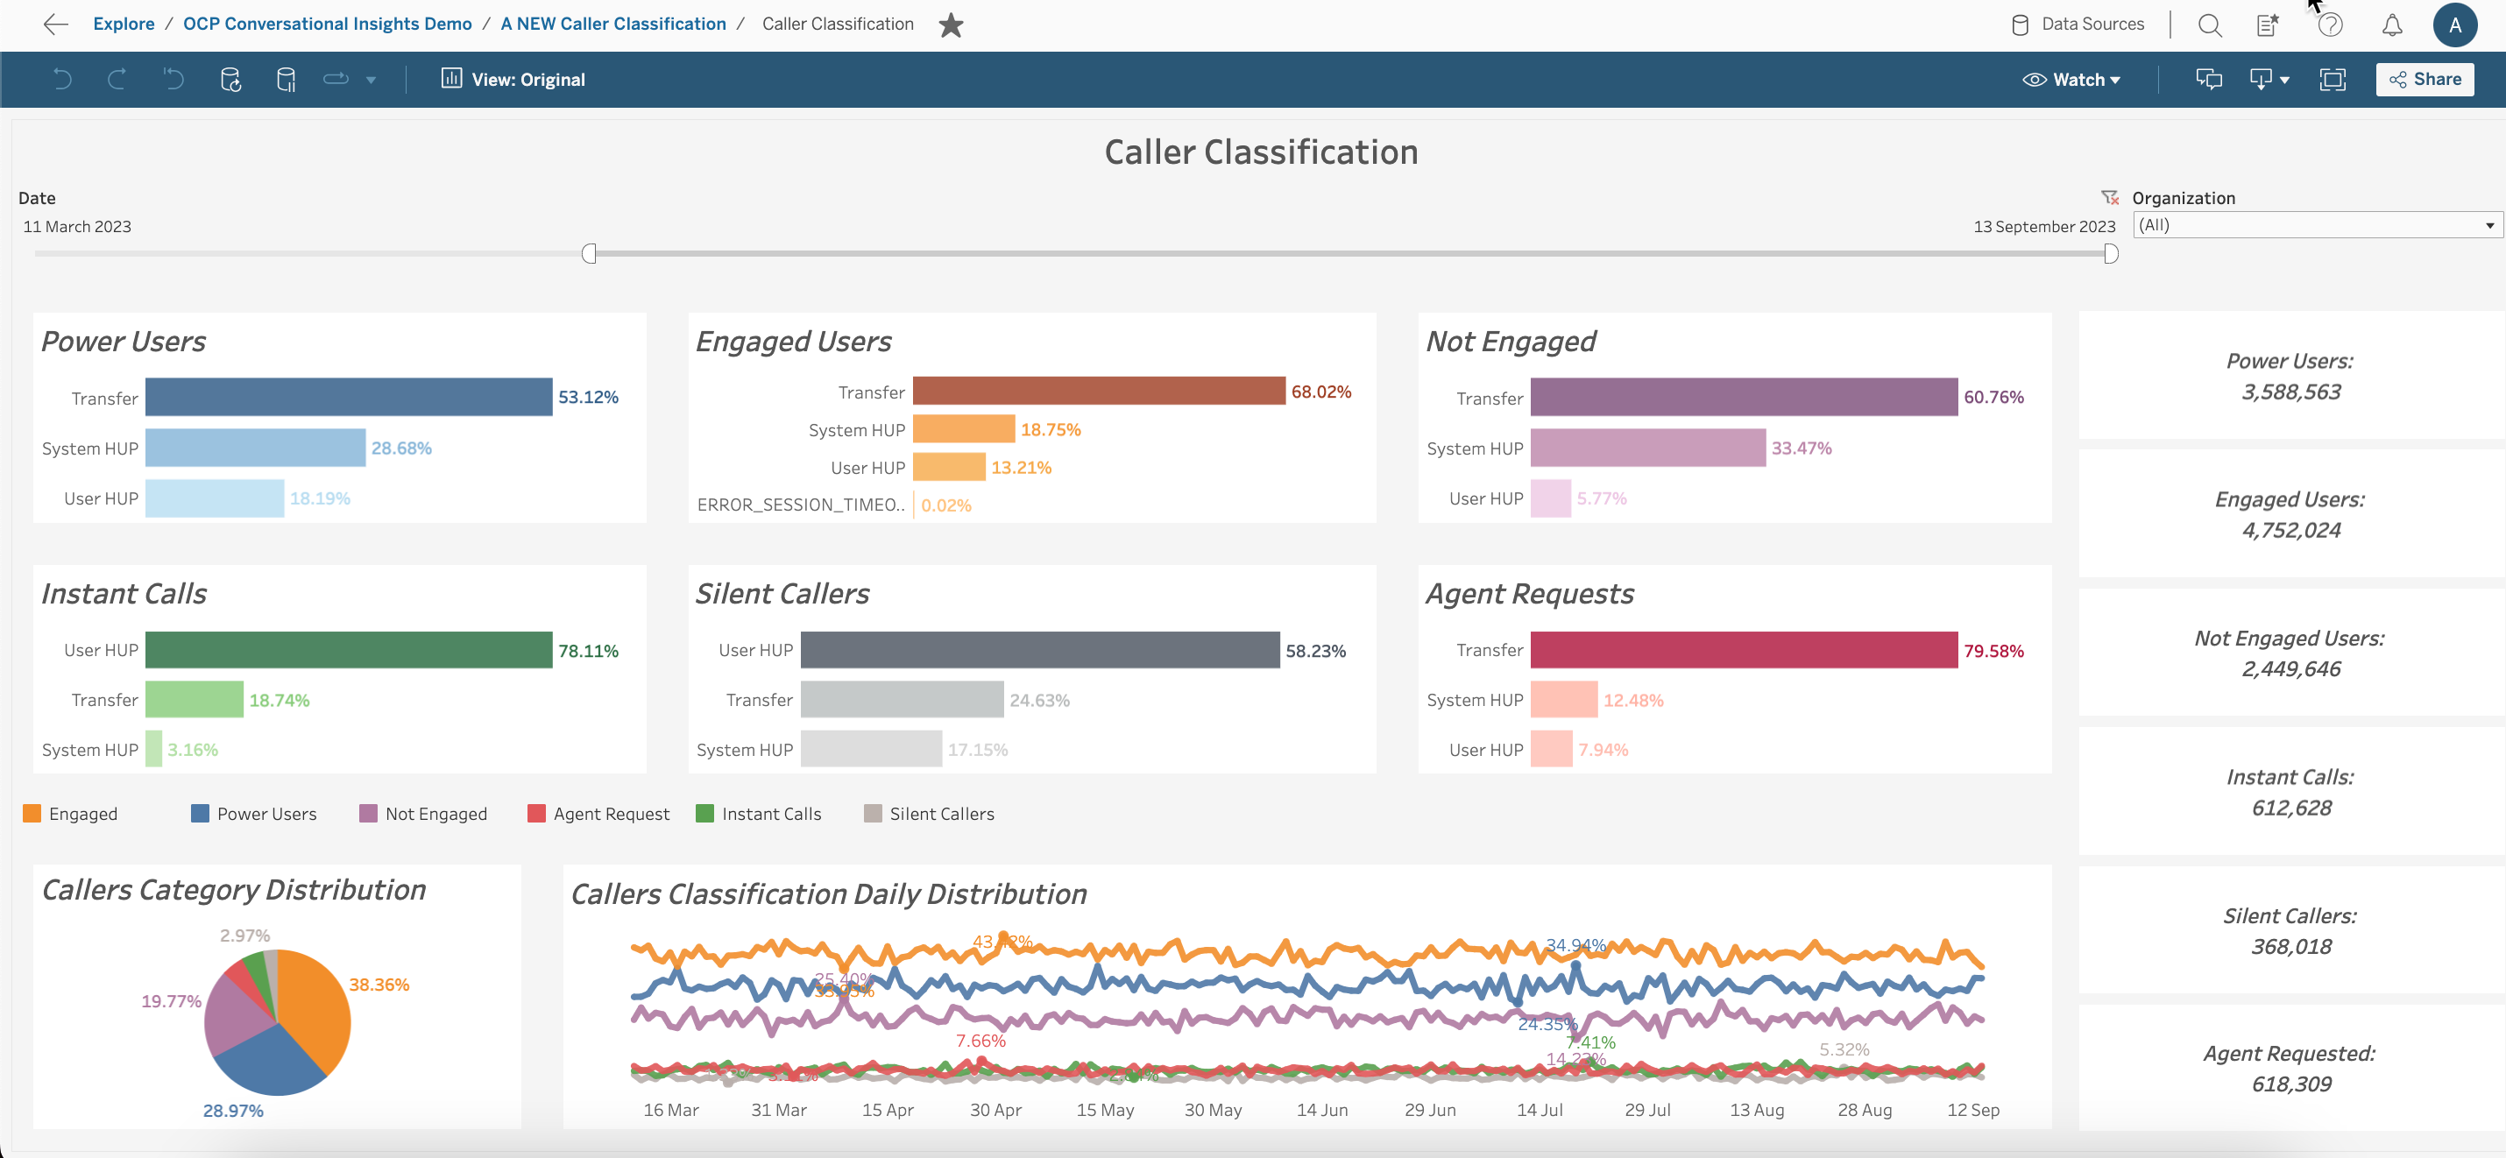This screenshot has width=2506, height=1158.
Task: Click the Redo toolbar icon
Action: click(x=117, y=80)
